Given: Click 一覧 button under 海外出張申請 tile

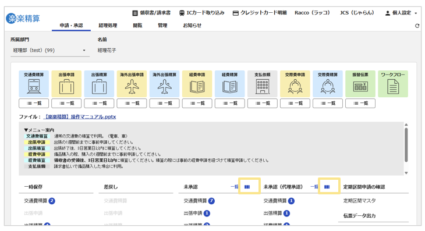Looking at the screenshot, I should pyautogui.click(x=132, y=103).
